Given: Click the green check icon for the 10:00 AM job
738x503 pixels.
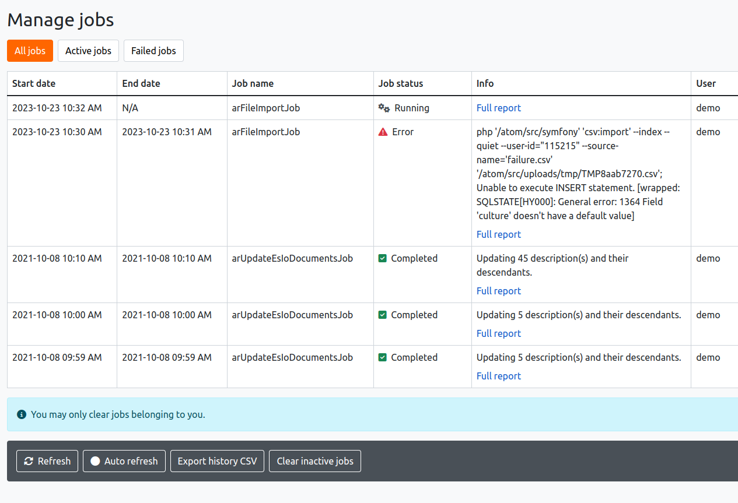Looking at the screenshot, I should click(383, 315).
